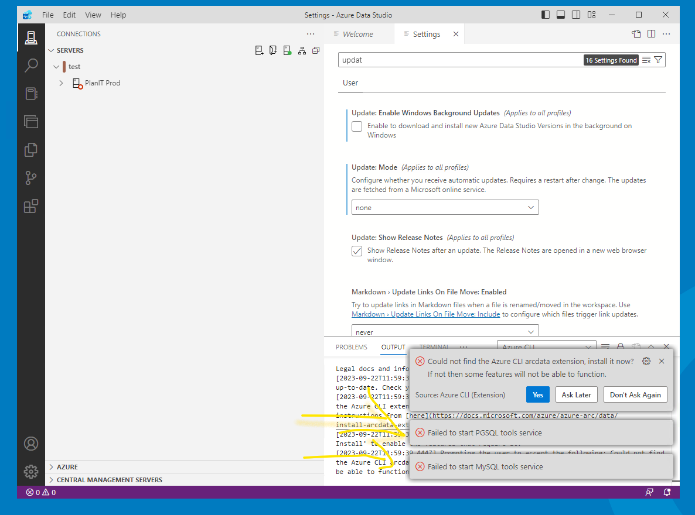Click the New Connection server icon

coord(259,50)
